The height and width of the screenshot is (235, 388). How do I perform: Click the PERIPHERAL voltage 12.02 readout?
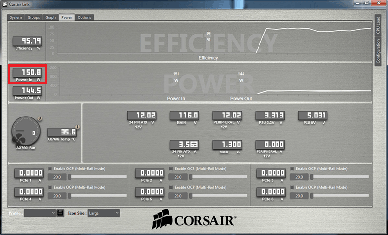point(227,116)
